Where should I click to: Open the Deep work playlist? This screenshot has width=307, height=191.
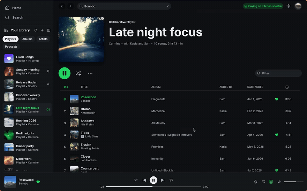pos(27,160)
